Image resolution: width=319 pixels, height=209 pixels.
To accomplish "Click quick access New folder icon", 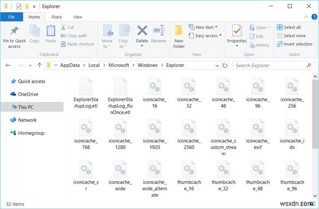I will (27, 6).
